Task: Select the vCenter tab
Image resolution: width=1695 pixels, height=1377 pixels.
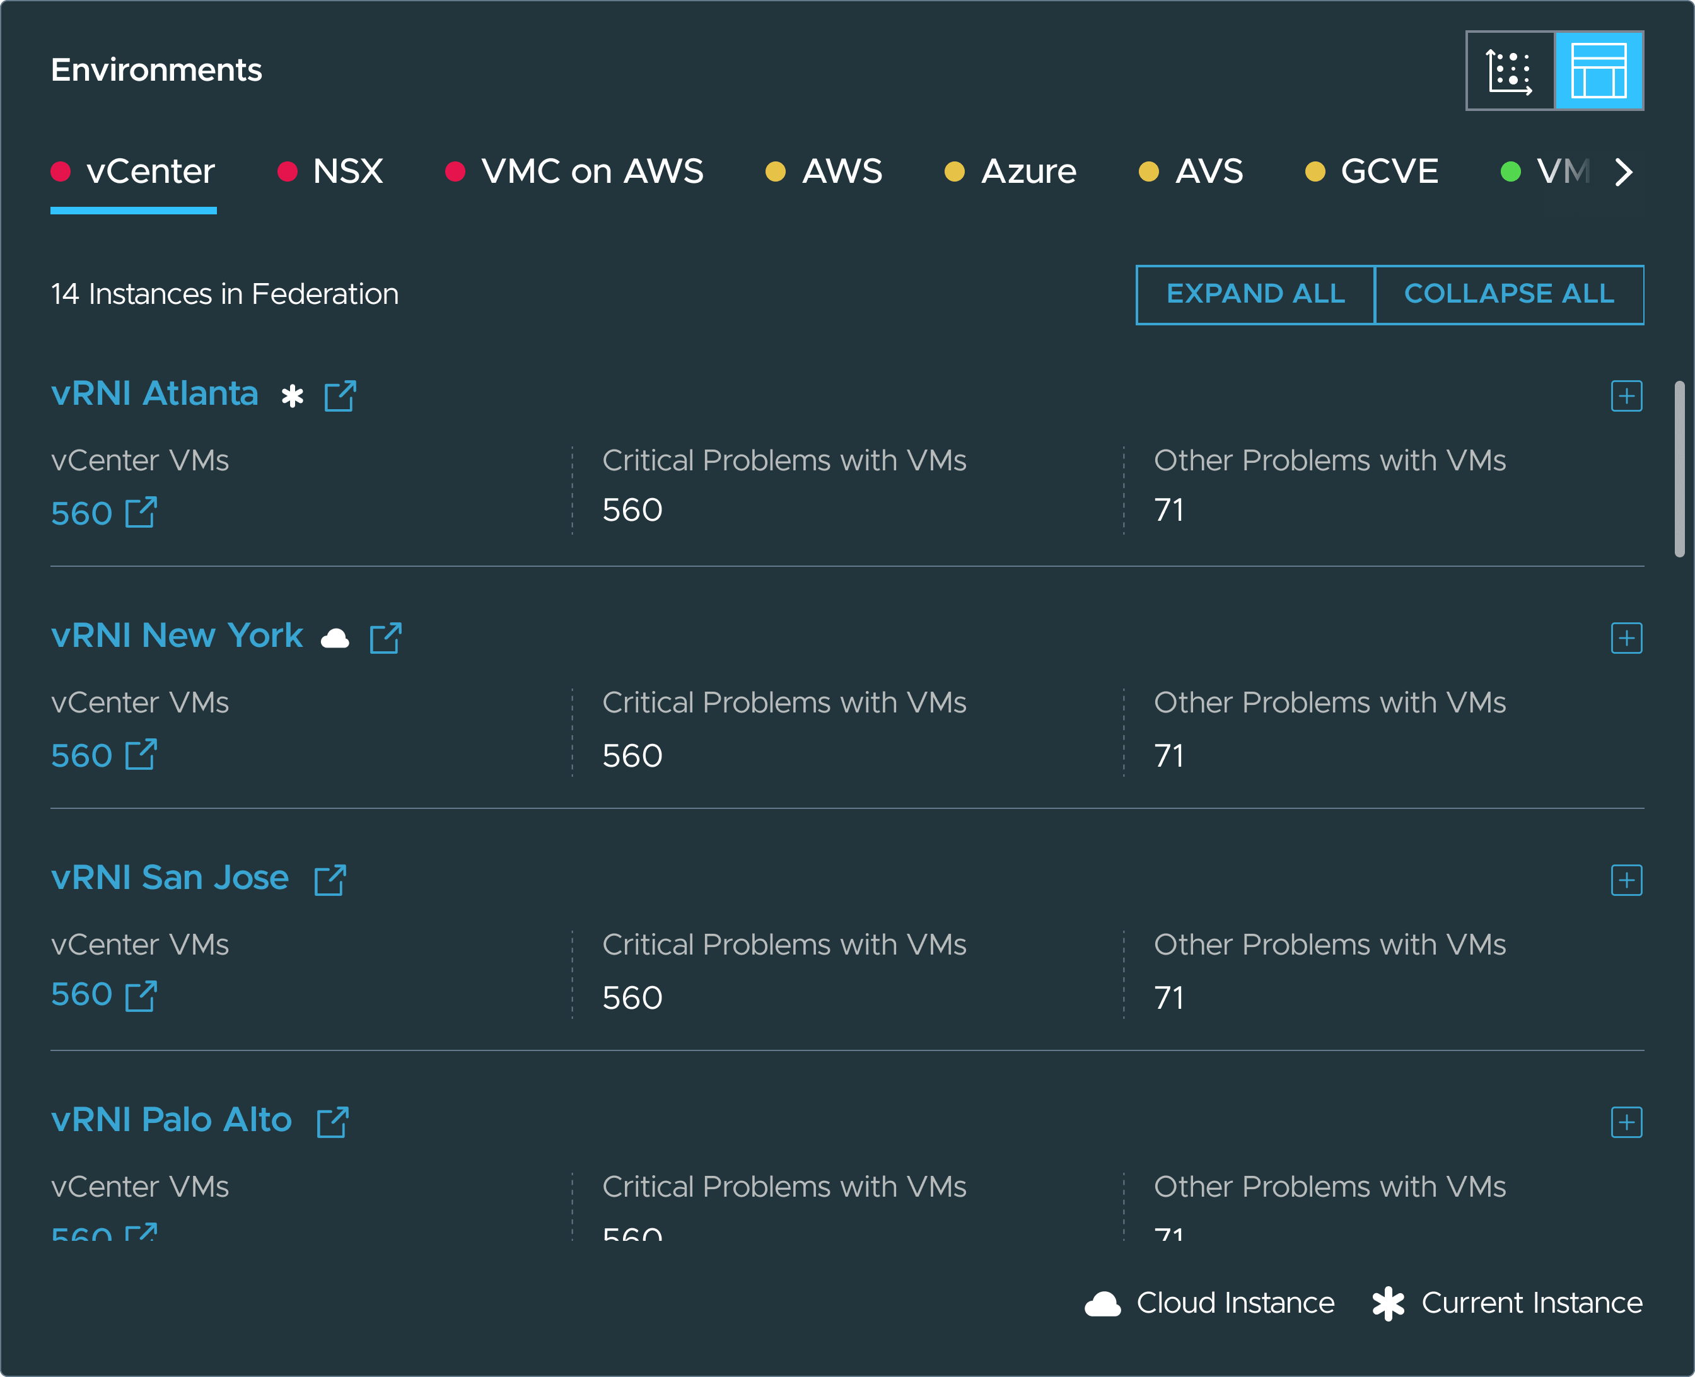Action: coord(133,171)
